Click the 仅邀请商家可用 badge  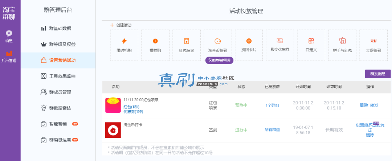point(219,60)
